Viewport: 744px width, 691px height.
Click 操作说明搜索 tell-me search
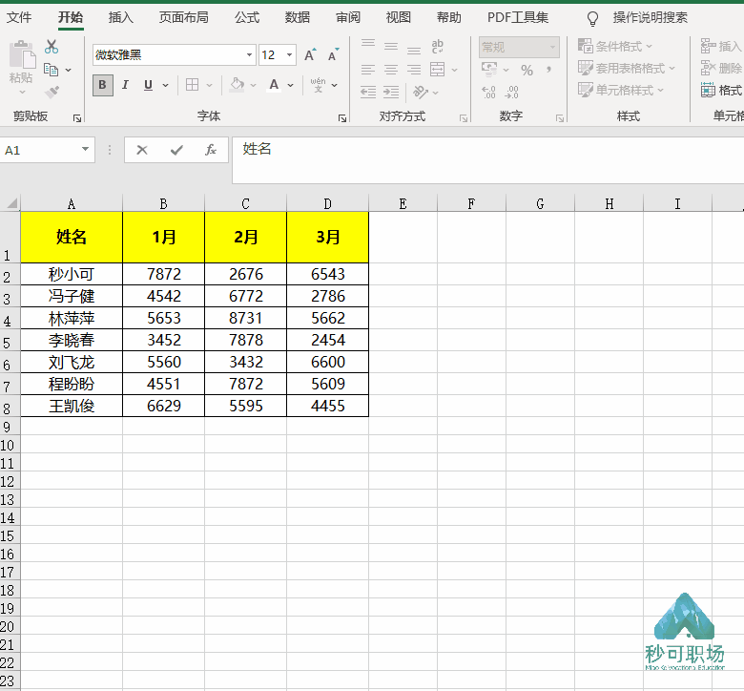tap(650, 17)
